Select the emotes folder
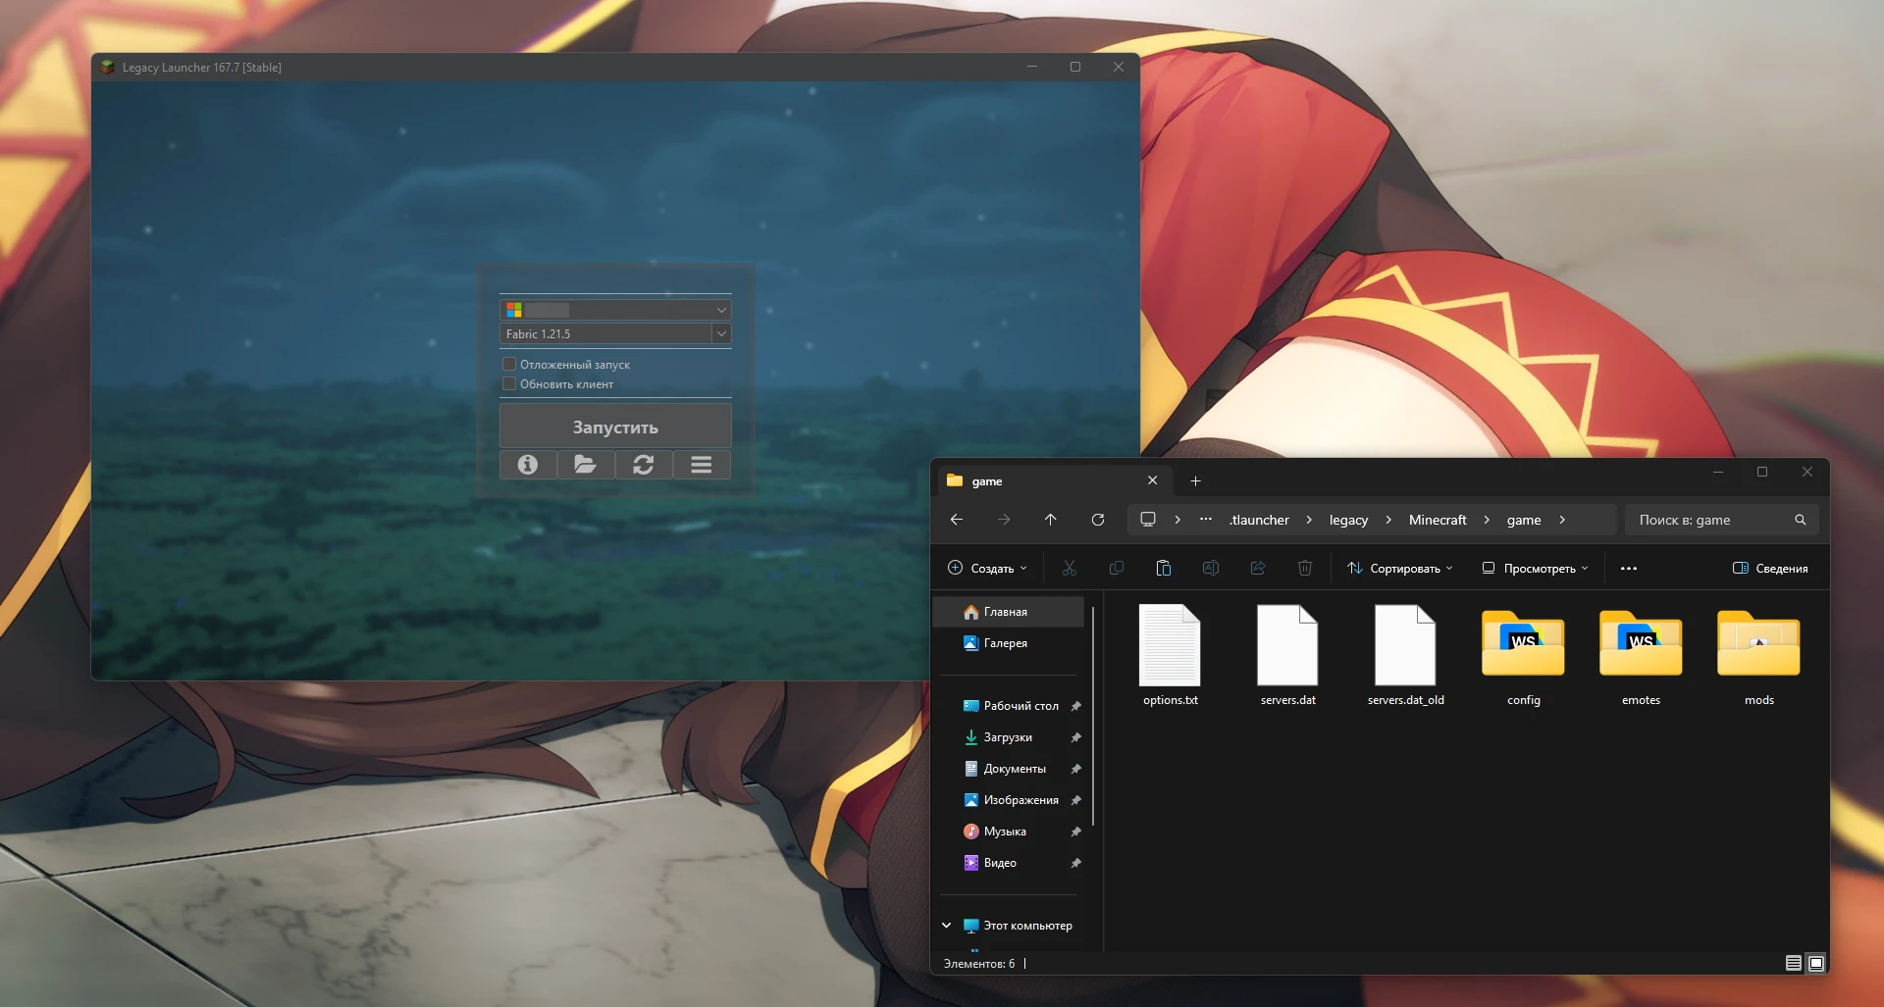1884x1007 pixels. tap(1641, 656)
